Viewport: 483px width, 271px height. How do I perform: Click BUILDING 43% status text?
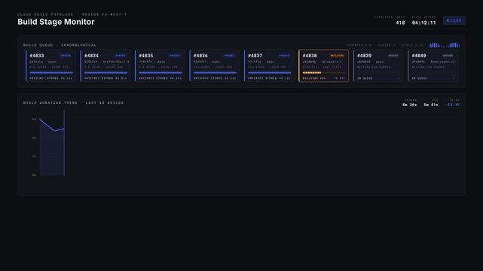[x=314, y=78]
